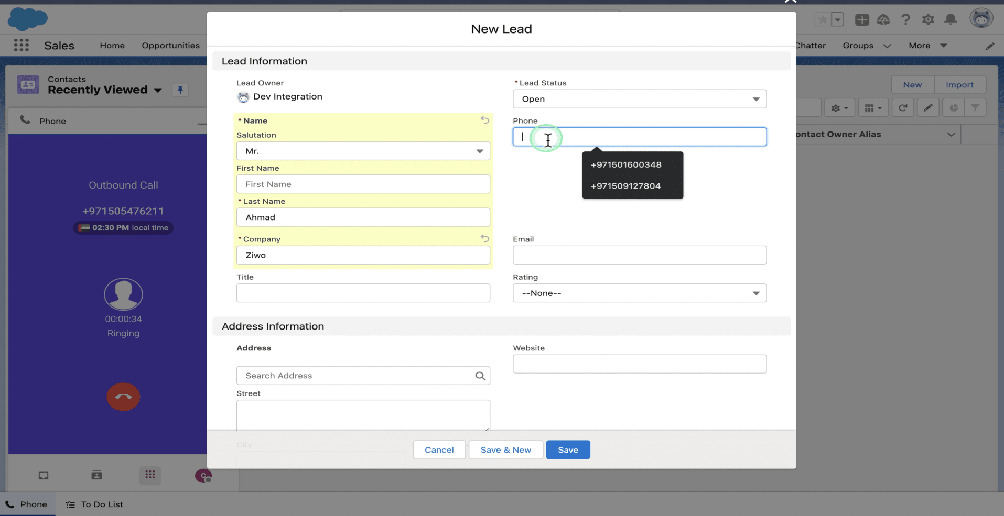
Task: Pin the Recently Viewed list view
Action: [x=180, y=90]
